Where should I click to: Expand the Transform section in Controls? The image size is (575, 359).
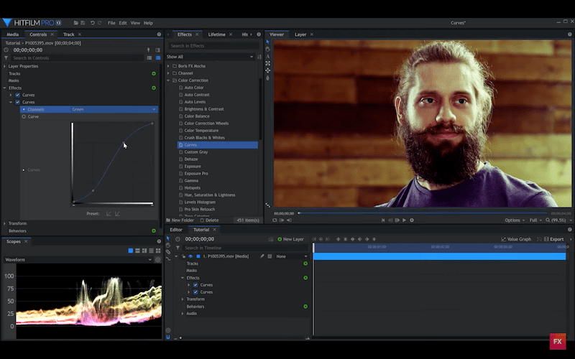tap(5, 223)
